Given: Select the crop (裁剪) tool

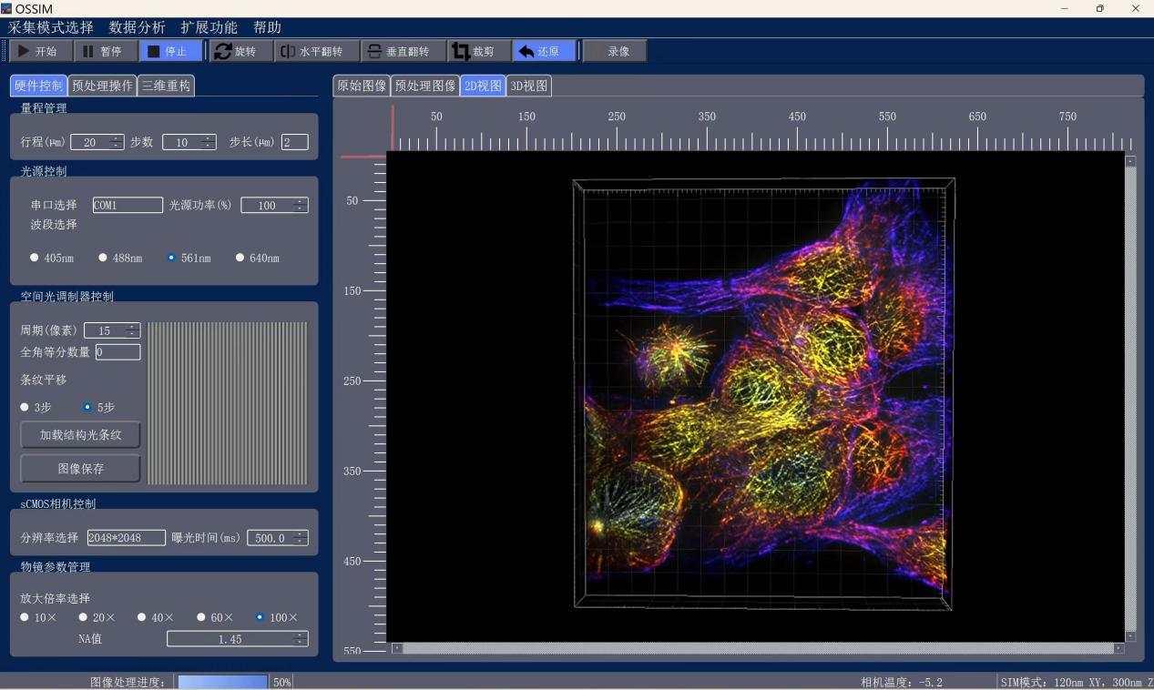Looking at the screenshot, I should pyautogui.click(x=475, y=52).
